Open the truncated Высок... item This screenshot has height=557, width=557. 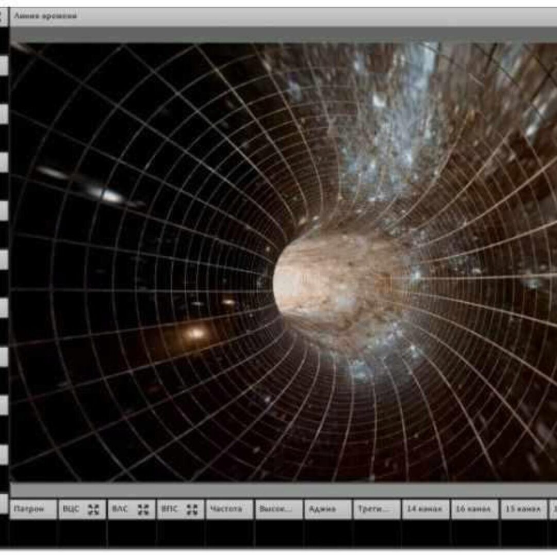278,509
